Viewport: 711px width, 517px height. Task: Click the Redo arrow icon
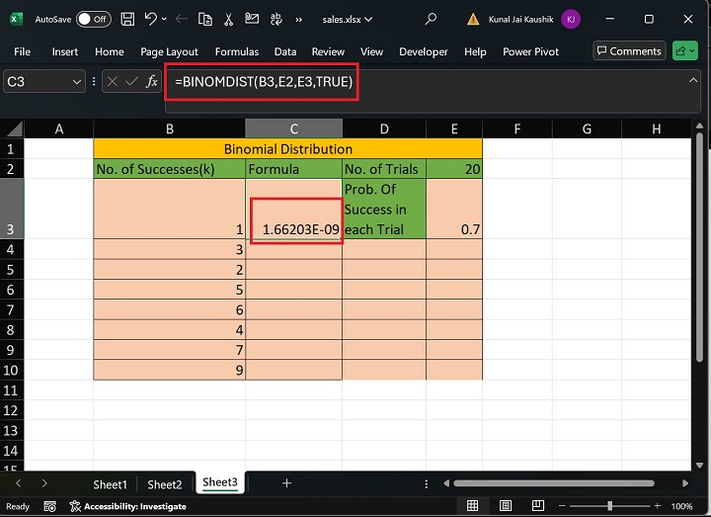point(182,19)
